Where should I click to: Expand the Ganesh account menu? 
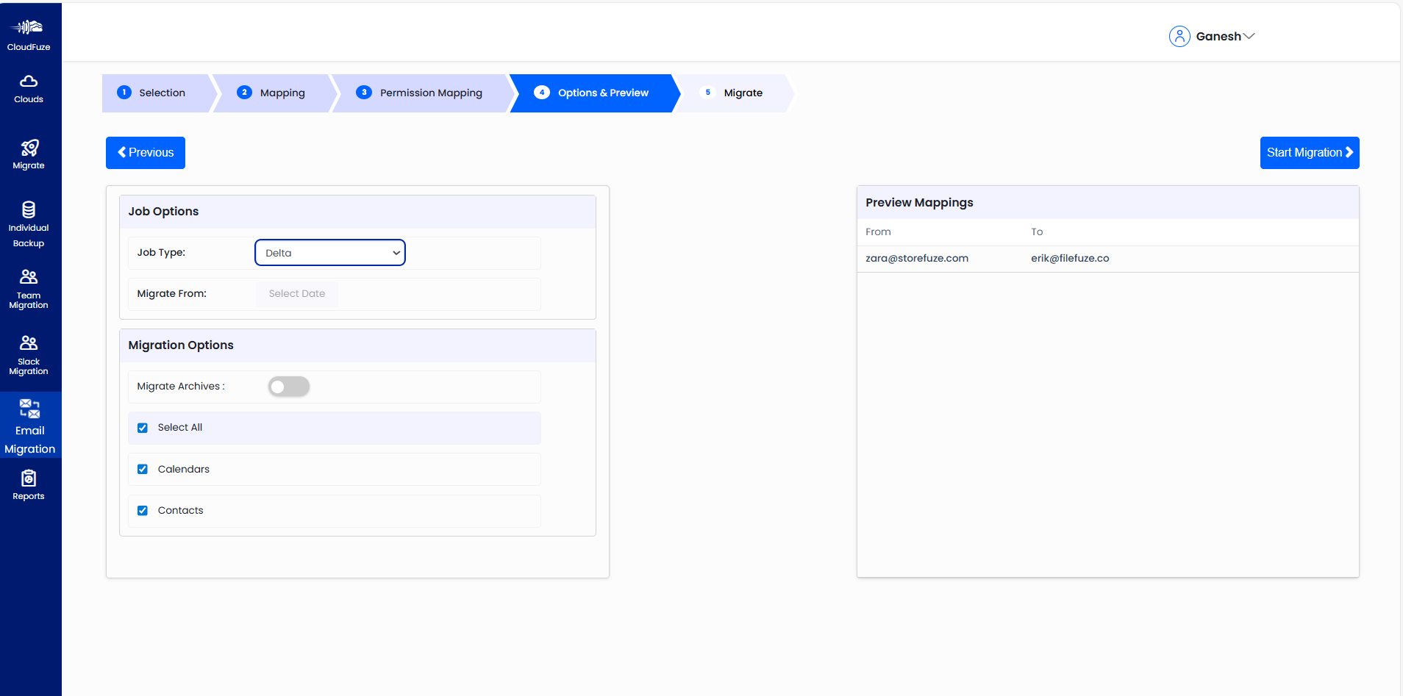(1248, 35)
